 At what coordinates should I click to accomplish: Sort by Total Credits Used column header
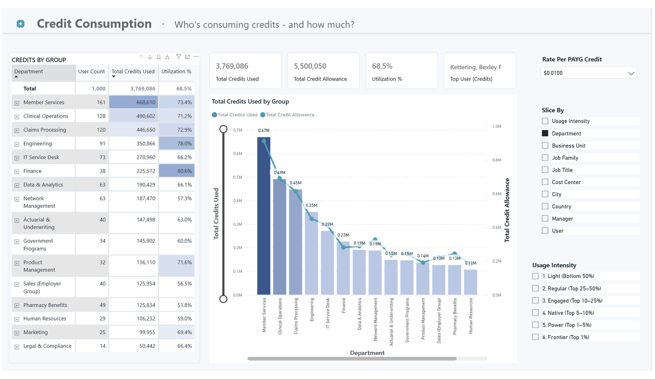(133, 73)
